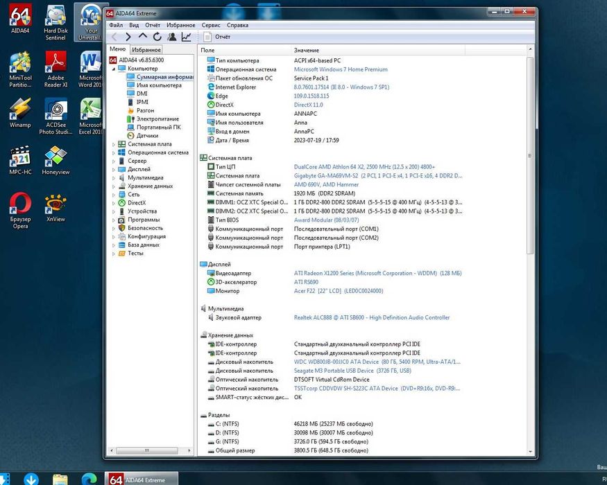This screenshot has width=607, height=485.
Task: Click the scroll-down arrow of the details list
Action: [x=531, y=451]
